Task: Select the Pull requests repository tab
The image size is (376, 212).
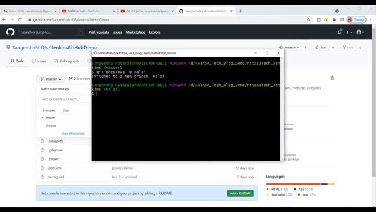Action: click(66, 61)
